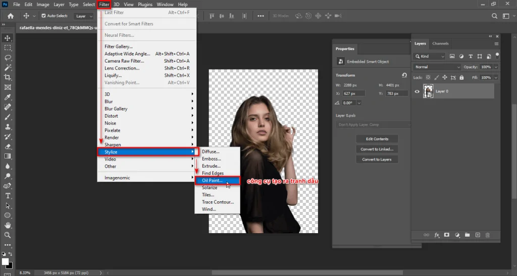Create a new layer with plus icon
Viewport: 517px width, 276px height.
point(477,235)
